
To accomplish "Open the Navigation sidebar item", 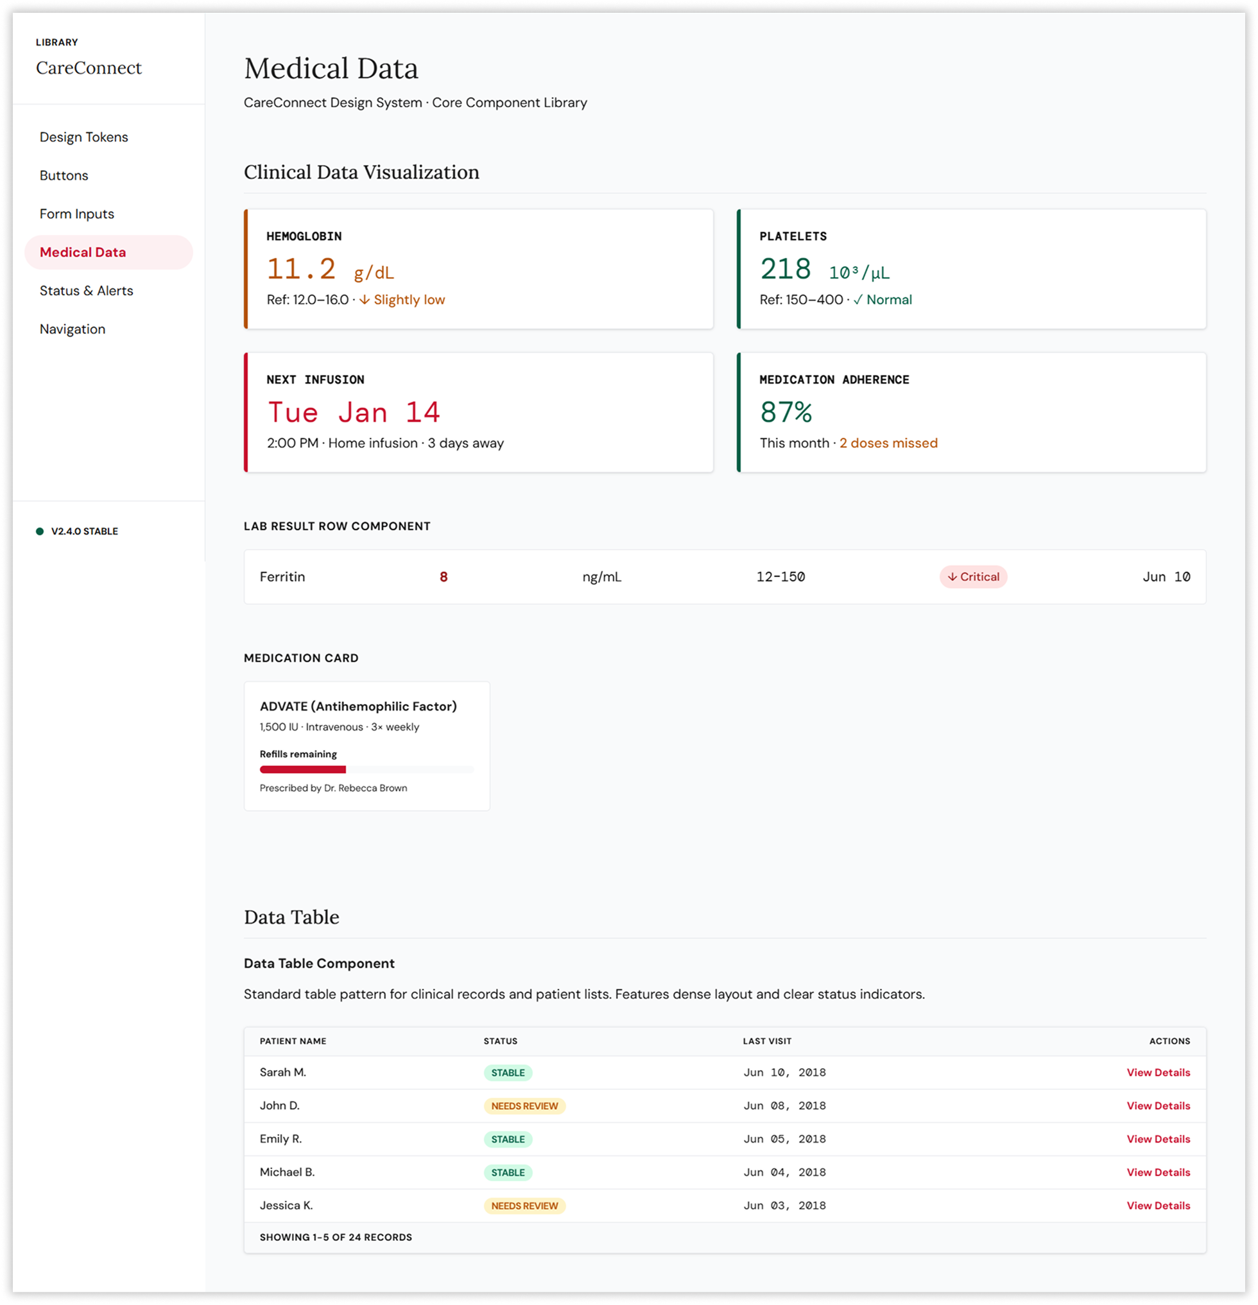I will pos(73,329).
